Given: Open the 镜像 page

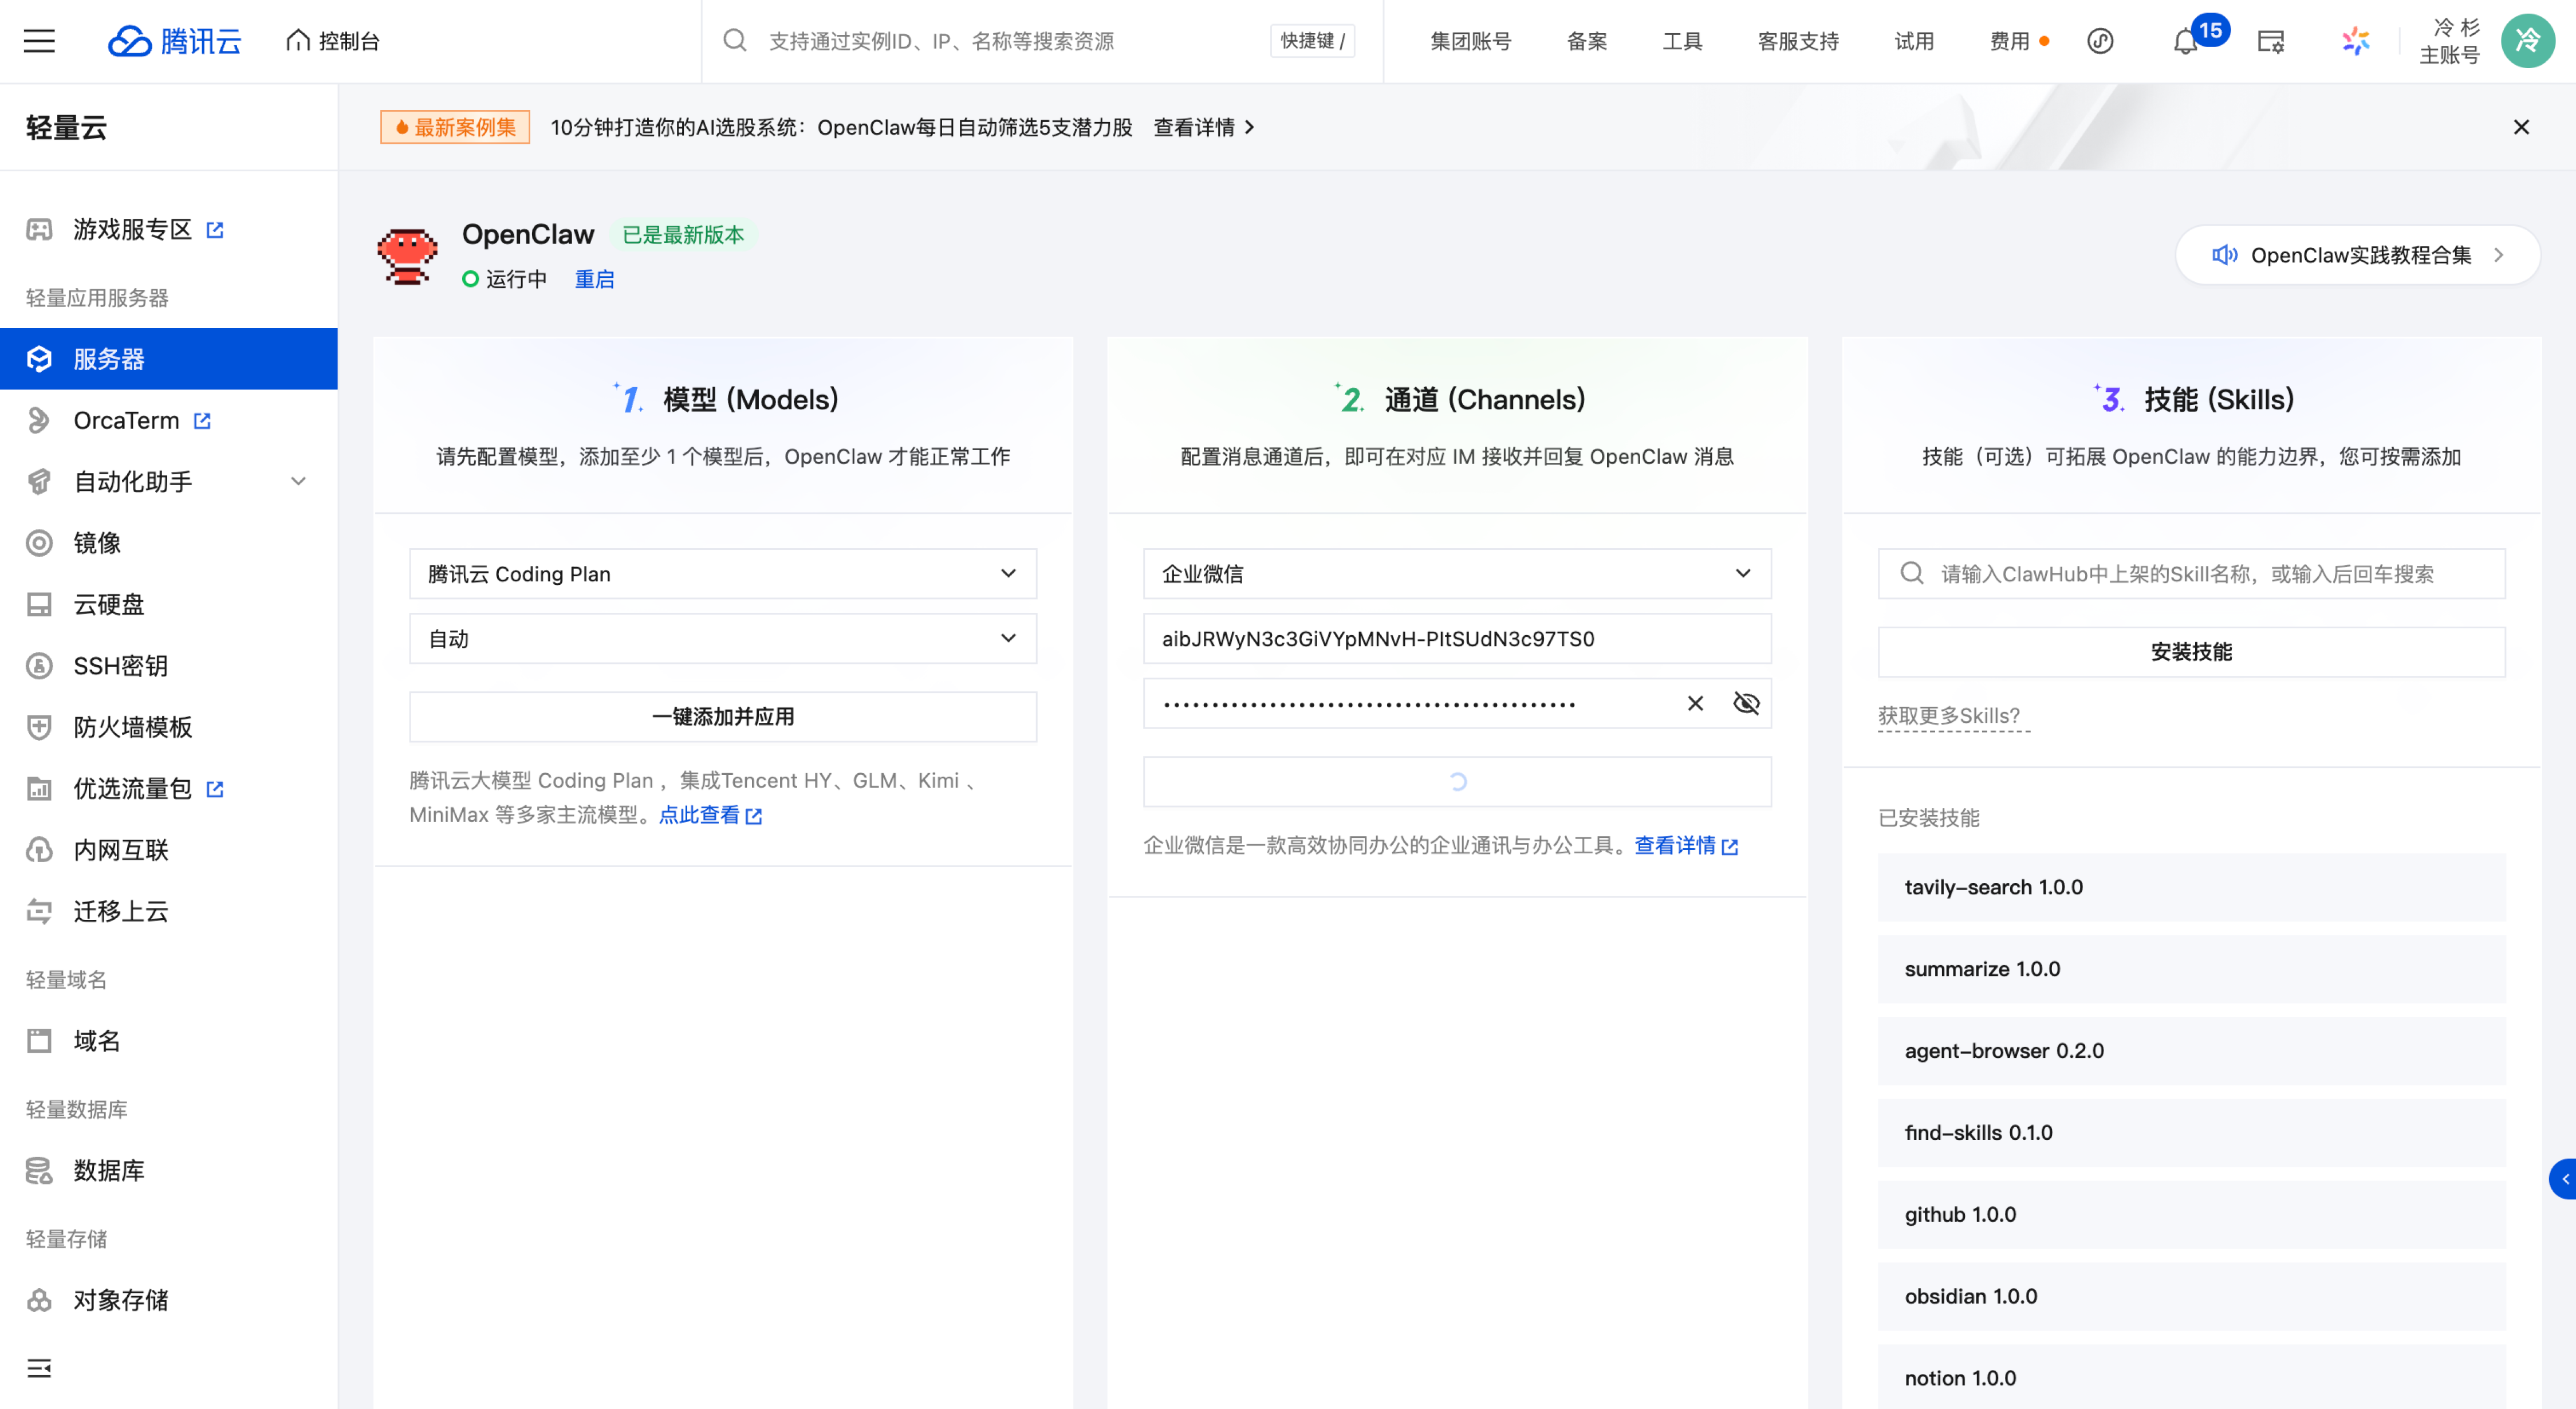Looking at the screenshot, I should 97,543.
